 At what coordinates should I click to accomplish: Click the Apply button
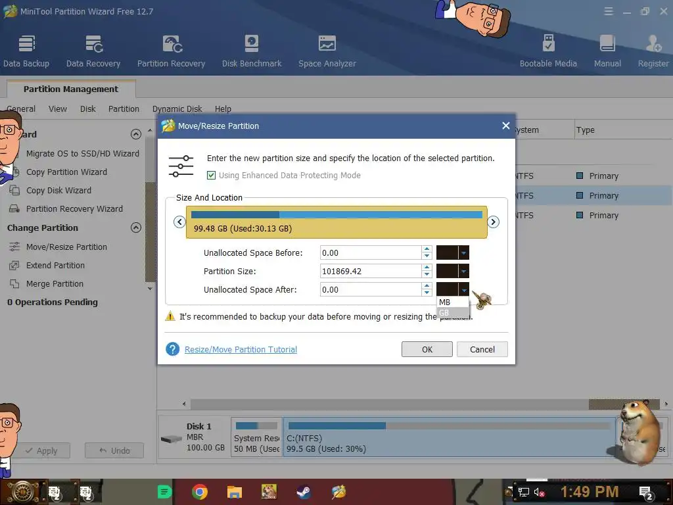coord(41,450)
